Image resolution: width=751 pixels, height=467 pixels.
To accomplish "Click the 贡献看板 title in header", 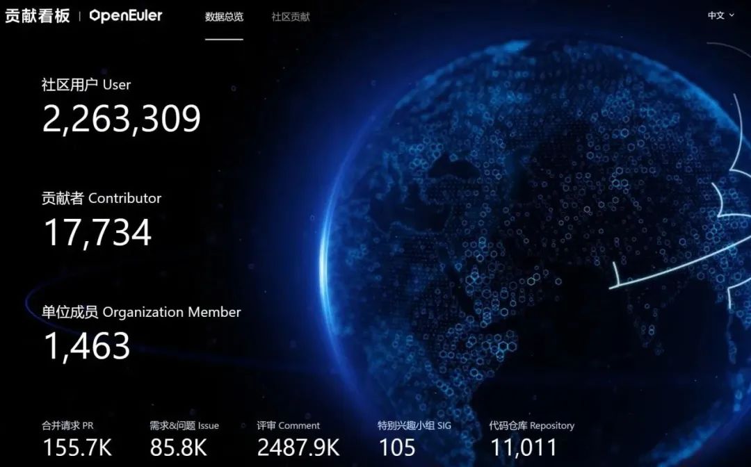I will click(x=38, y=16).
